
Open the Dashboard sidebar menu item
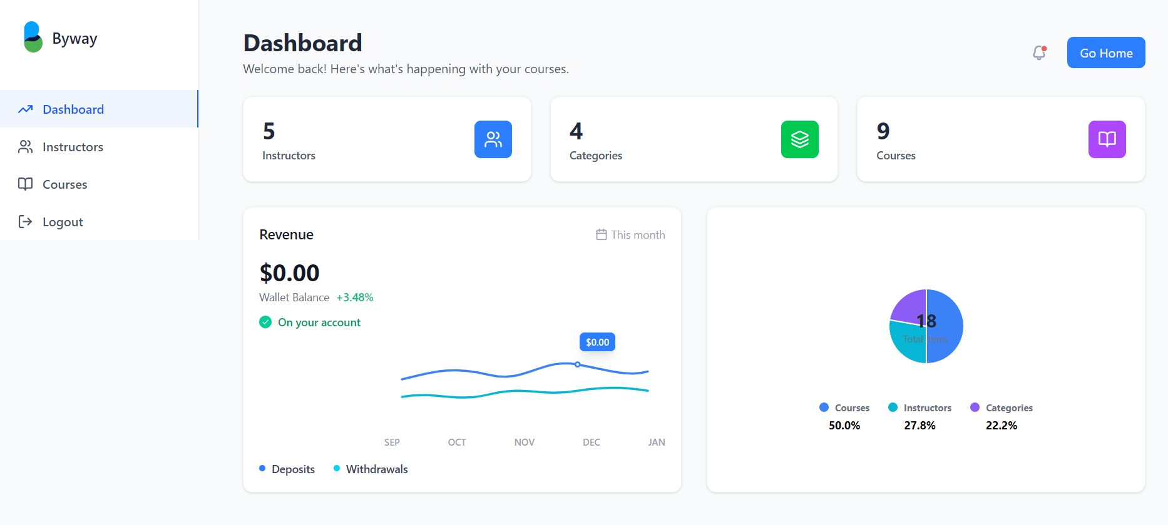[73, 109]
